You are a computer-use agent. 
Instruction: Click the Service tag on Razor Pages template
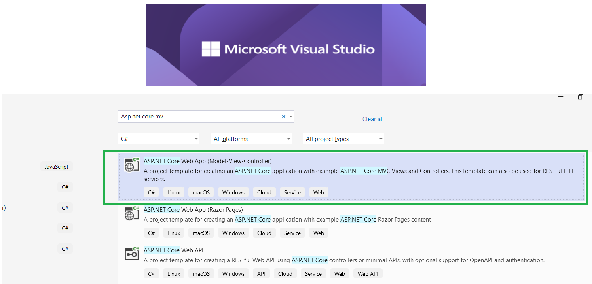coord(292,233)
